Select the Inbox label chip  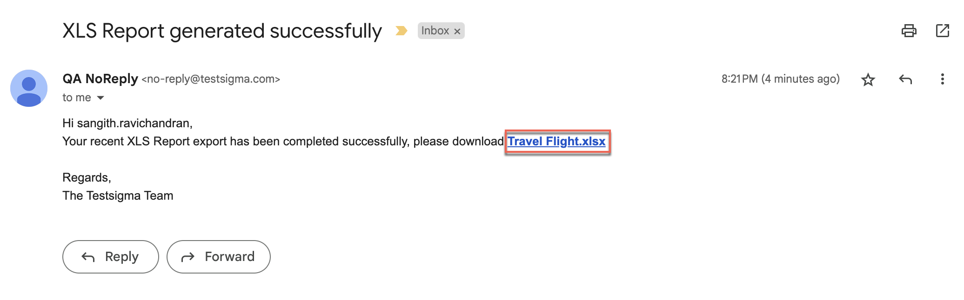[x=436, y=31]
